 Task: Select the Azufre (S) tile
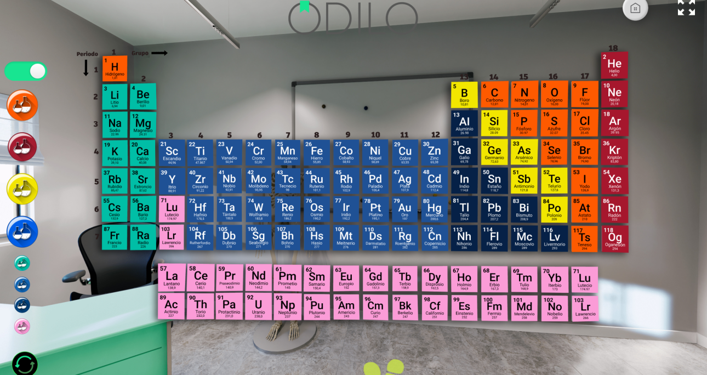click(554, 123)
